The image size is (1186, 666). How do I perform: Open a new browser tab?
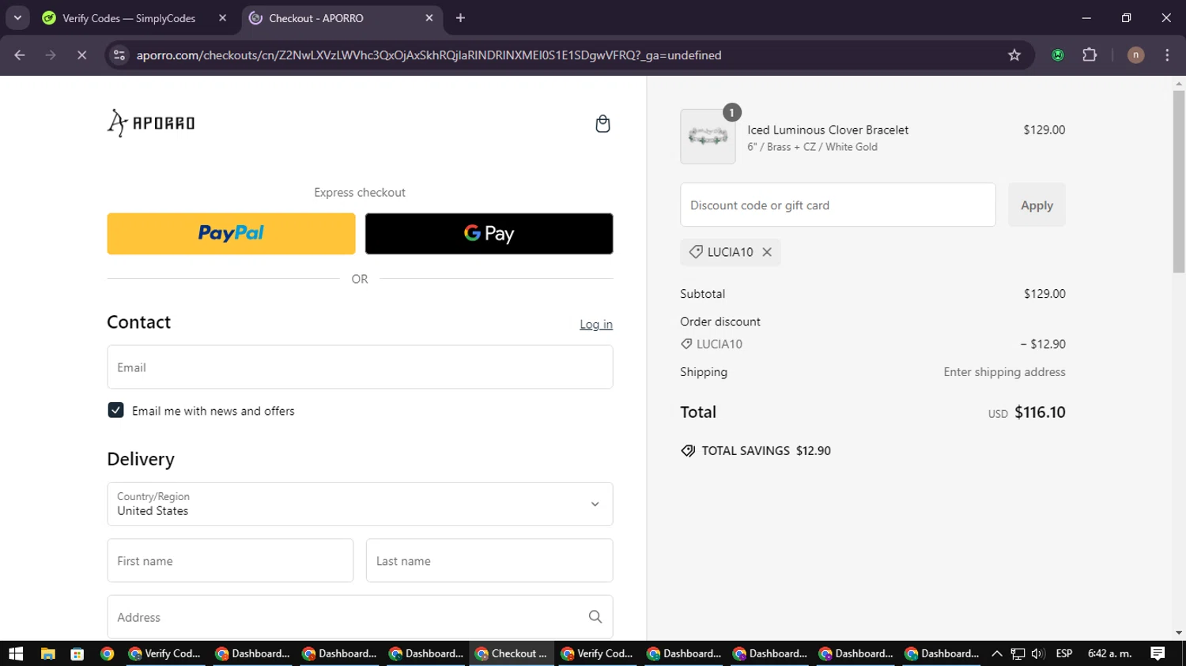[460, 17]
